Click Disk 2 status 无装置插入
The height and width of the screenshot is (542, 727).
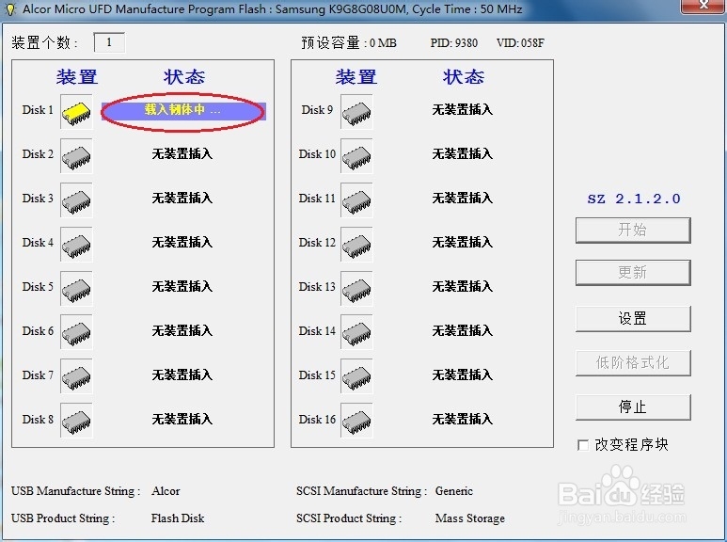(x=182, y=153)
